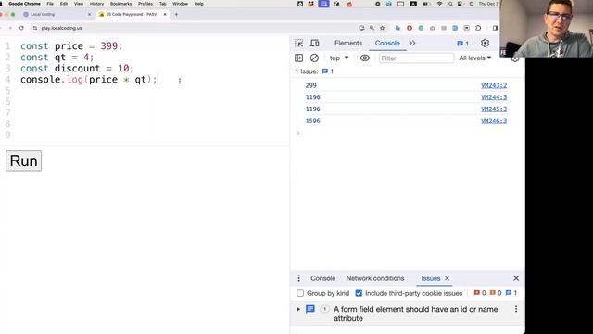Image resolution: width=593 pixels, height=334 pixels.
Task: Switch to the drawer Console tab
Action: click(x=322, y=278)
